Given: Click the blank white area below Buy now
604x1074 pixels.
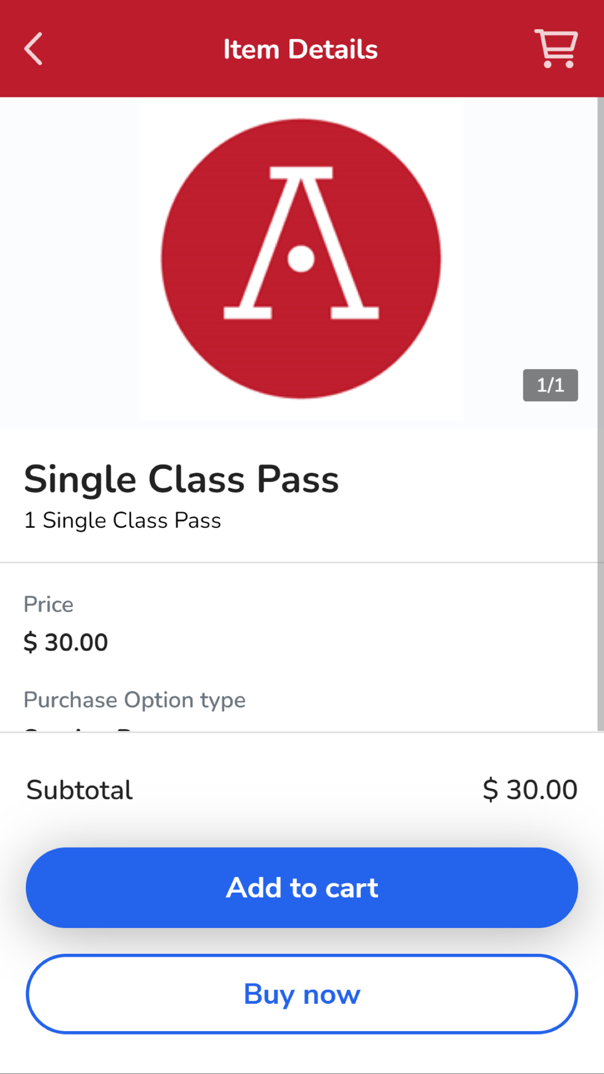Looking at the screenshot, I should coord(302,1054).
